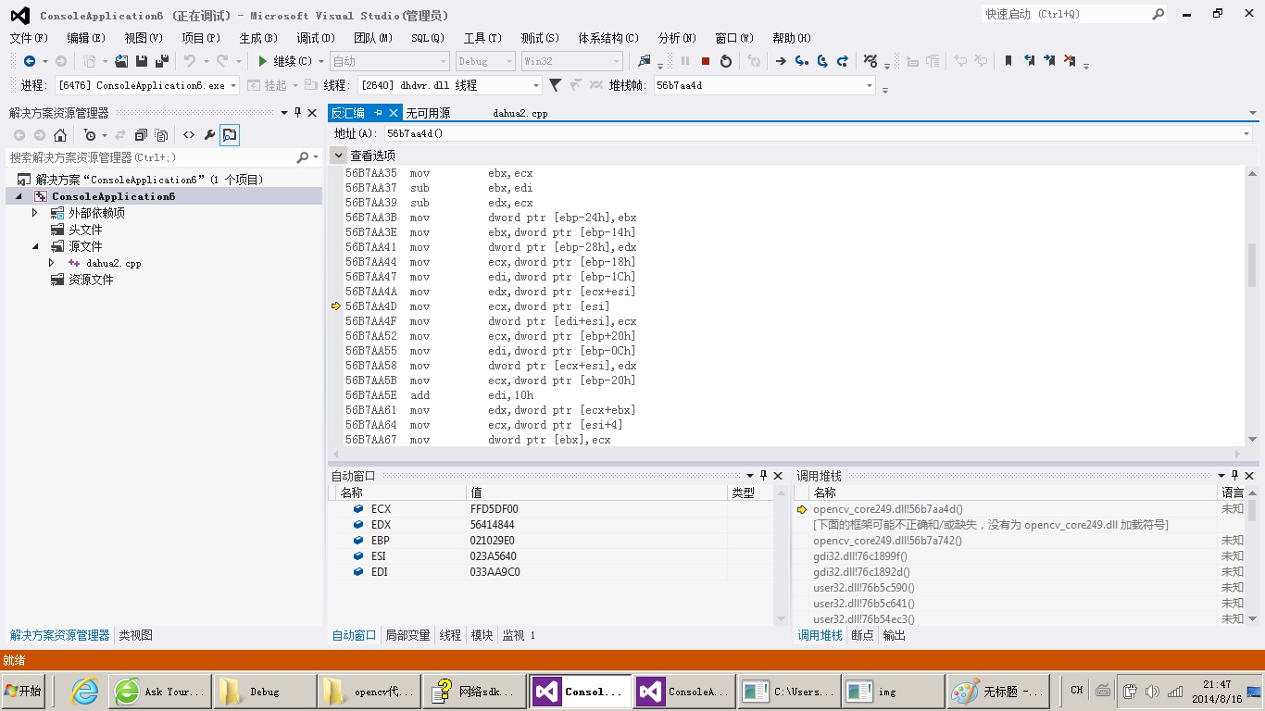Open the 继续 button dropdown arrow
The width and height of the screenshot is (1265, 711).
(321, 61)
